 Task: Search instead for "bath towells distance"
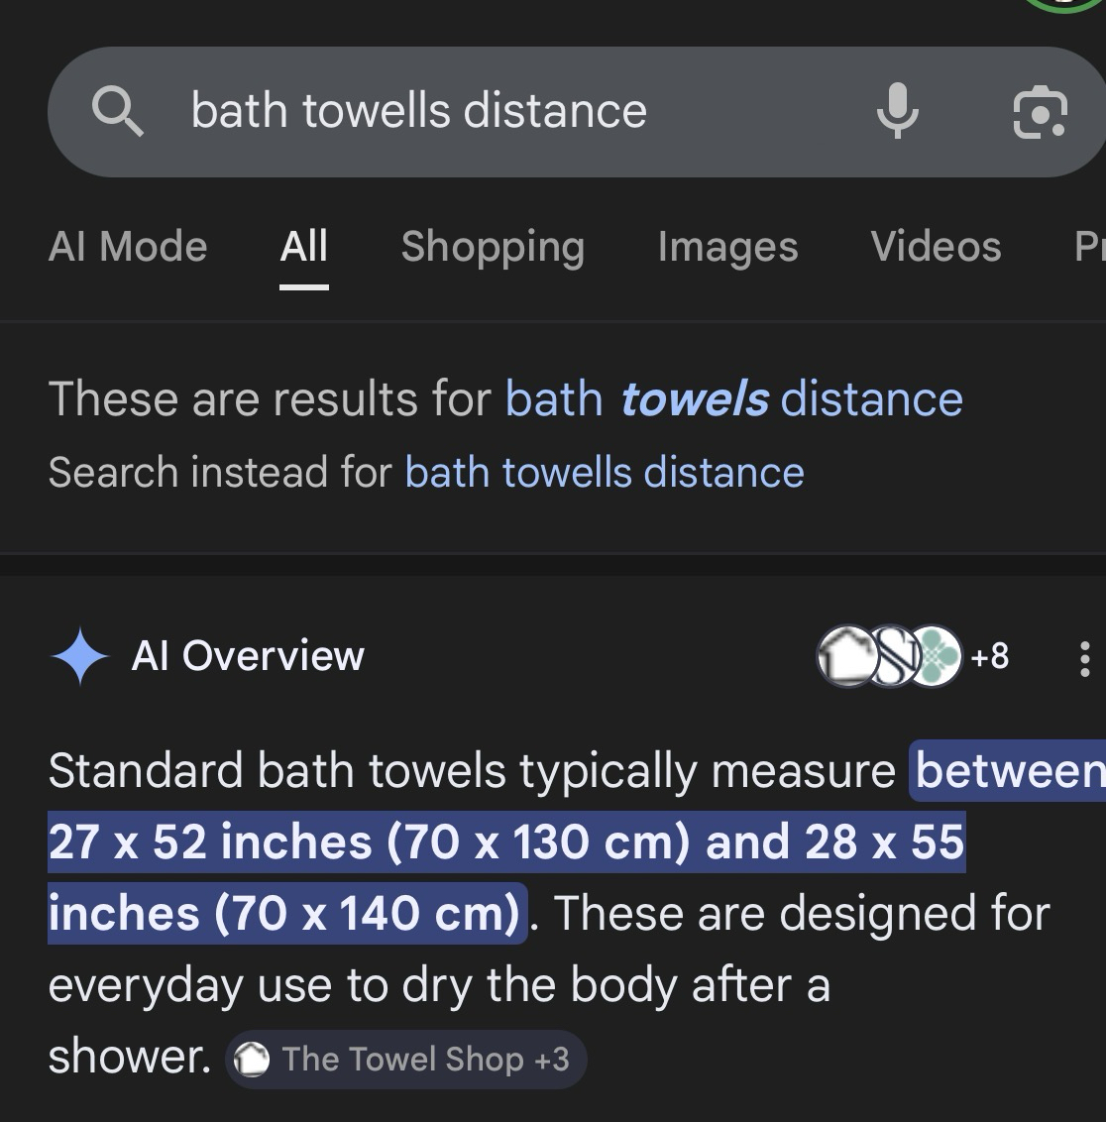(x=605, y=472)
